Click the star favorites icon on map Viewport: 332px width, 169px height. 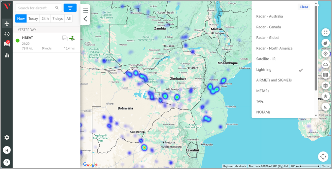[325, 96]
